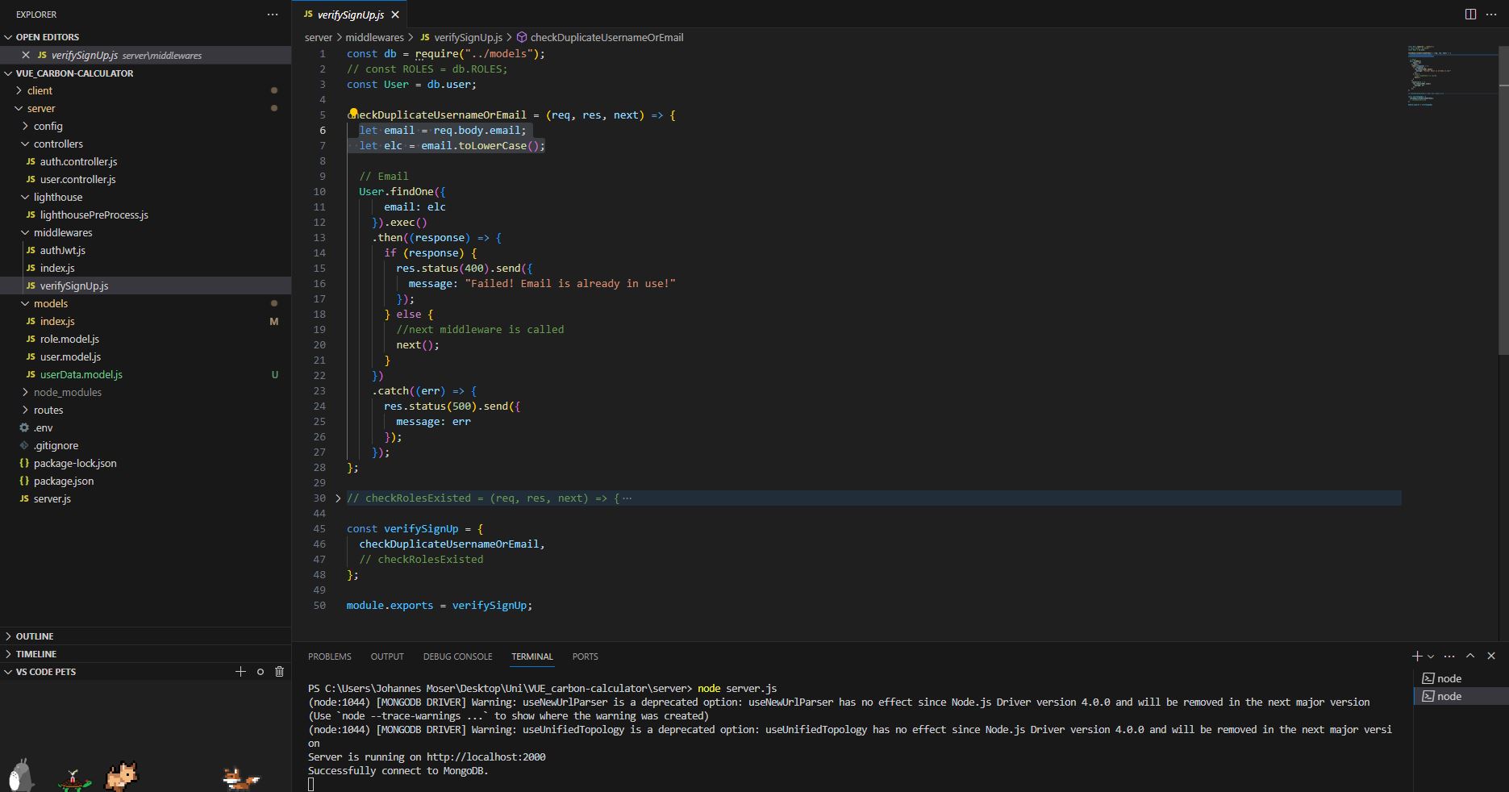Collapse the middlewares folder
The height and width of the screenshot is (792, 1509).
pos(145,232)
